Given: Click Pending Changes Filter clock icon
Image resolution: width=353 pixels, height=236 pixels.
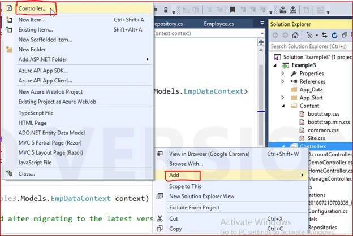Looking at the screenshot, I should coord(309,36).
